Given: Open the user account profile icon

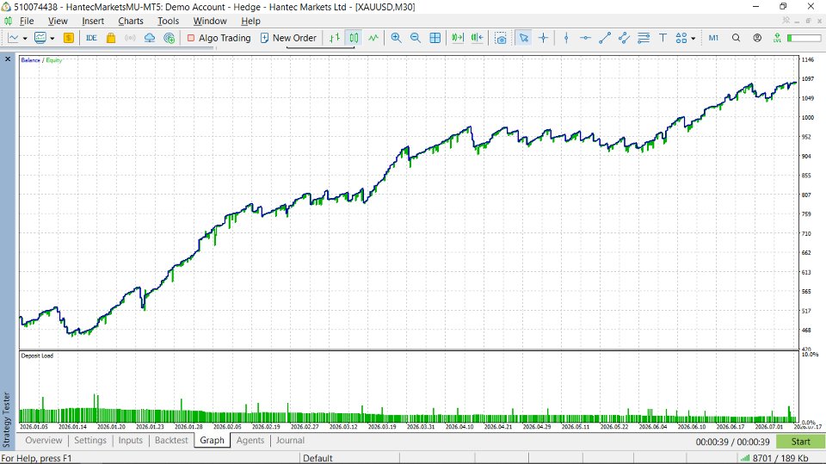Looking at the screenshot, I should click(x=757, y=38).
